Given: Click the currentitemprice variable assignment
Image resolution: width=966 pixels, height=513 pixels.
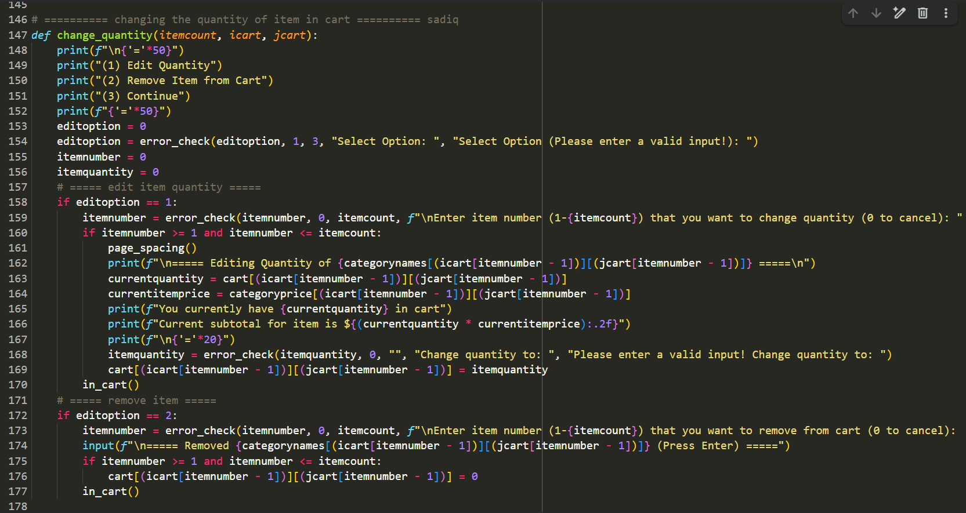Looking at the screenshot, I should coord(158,293).
